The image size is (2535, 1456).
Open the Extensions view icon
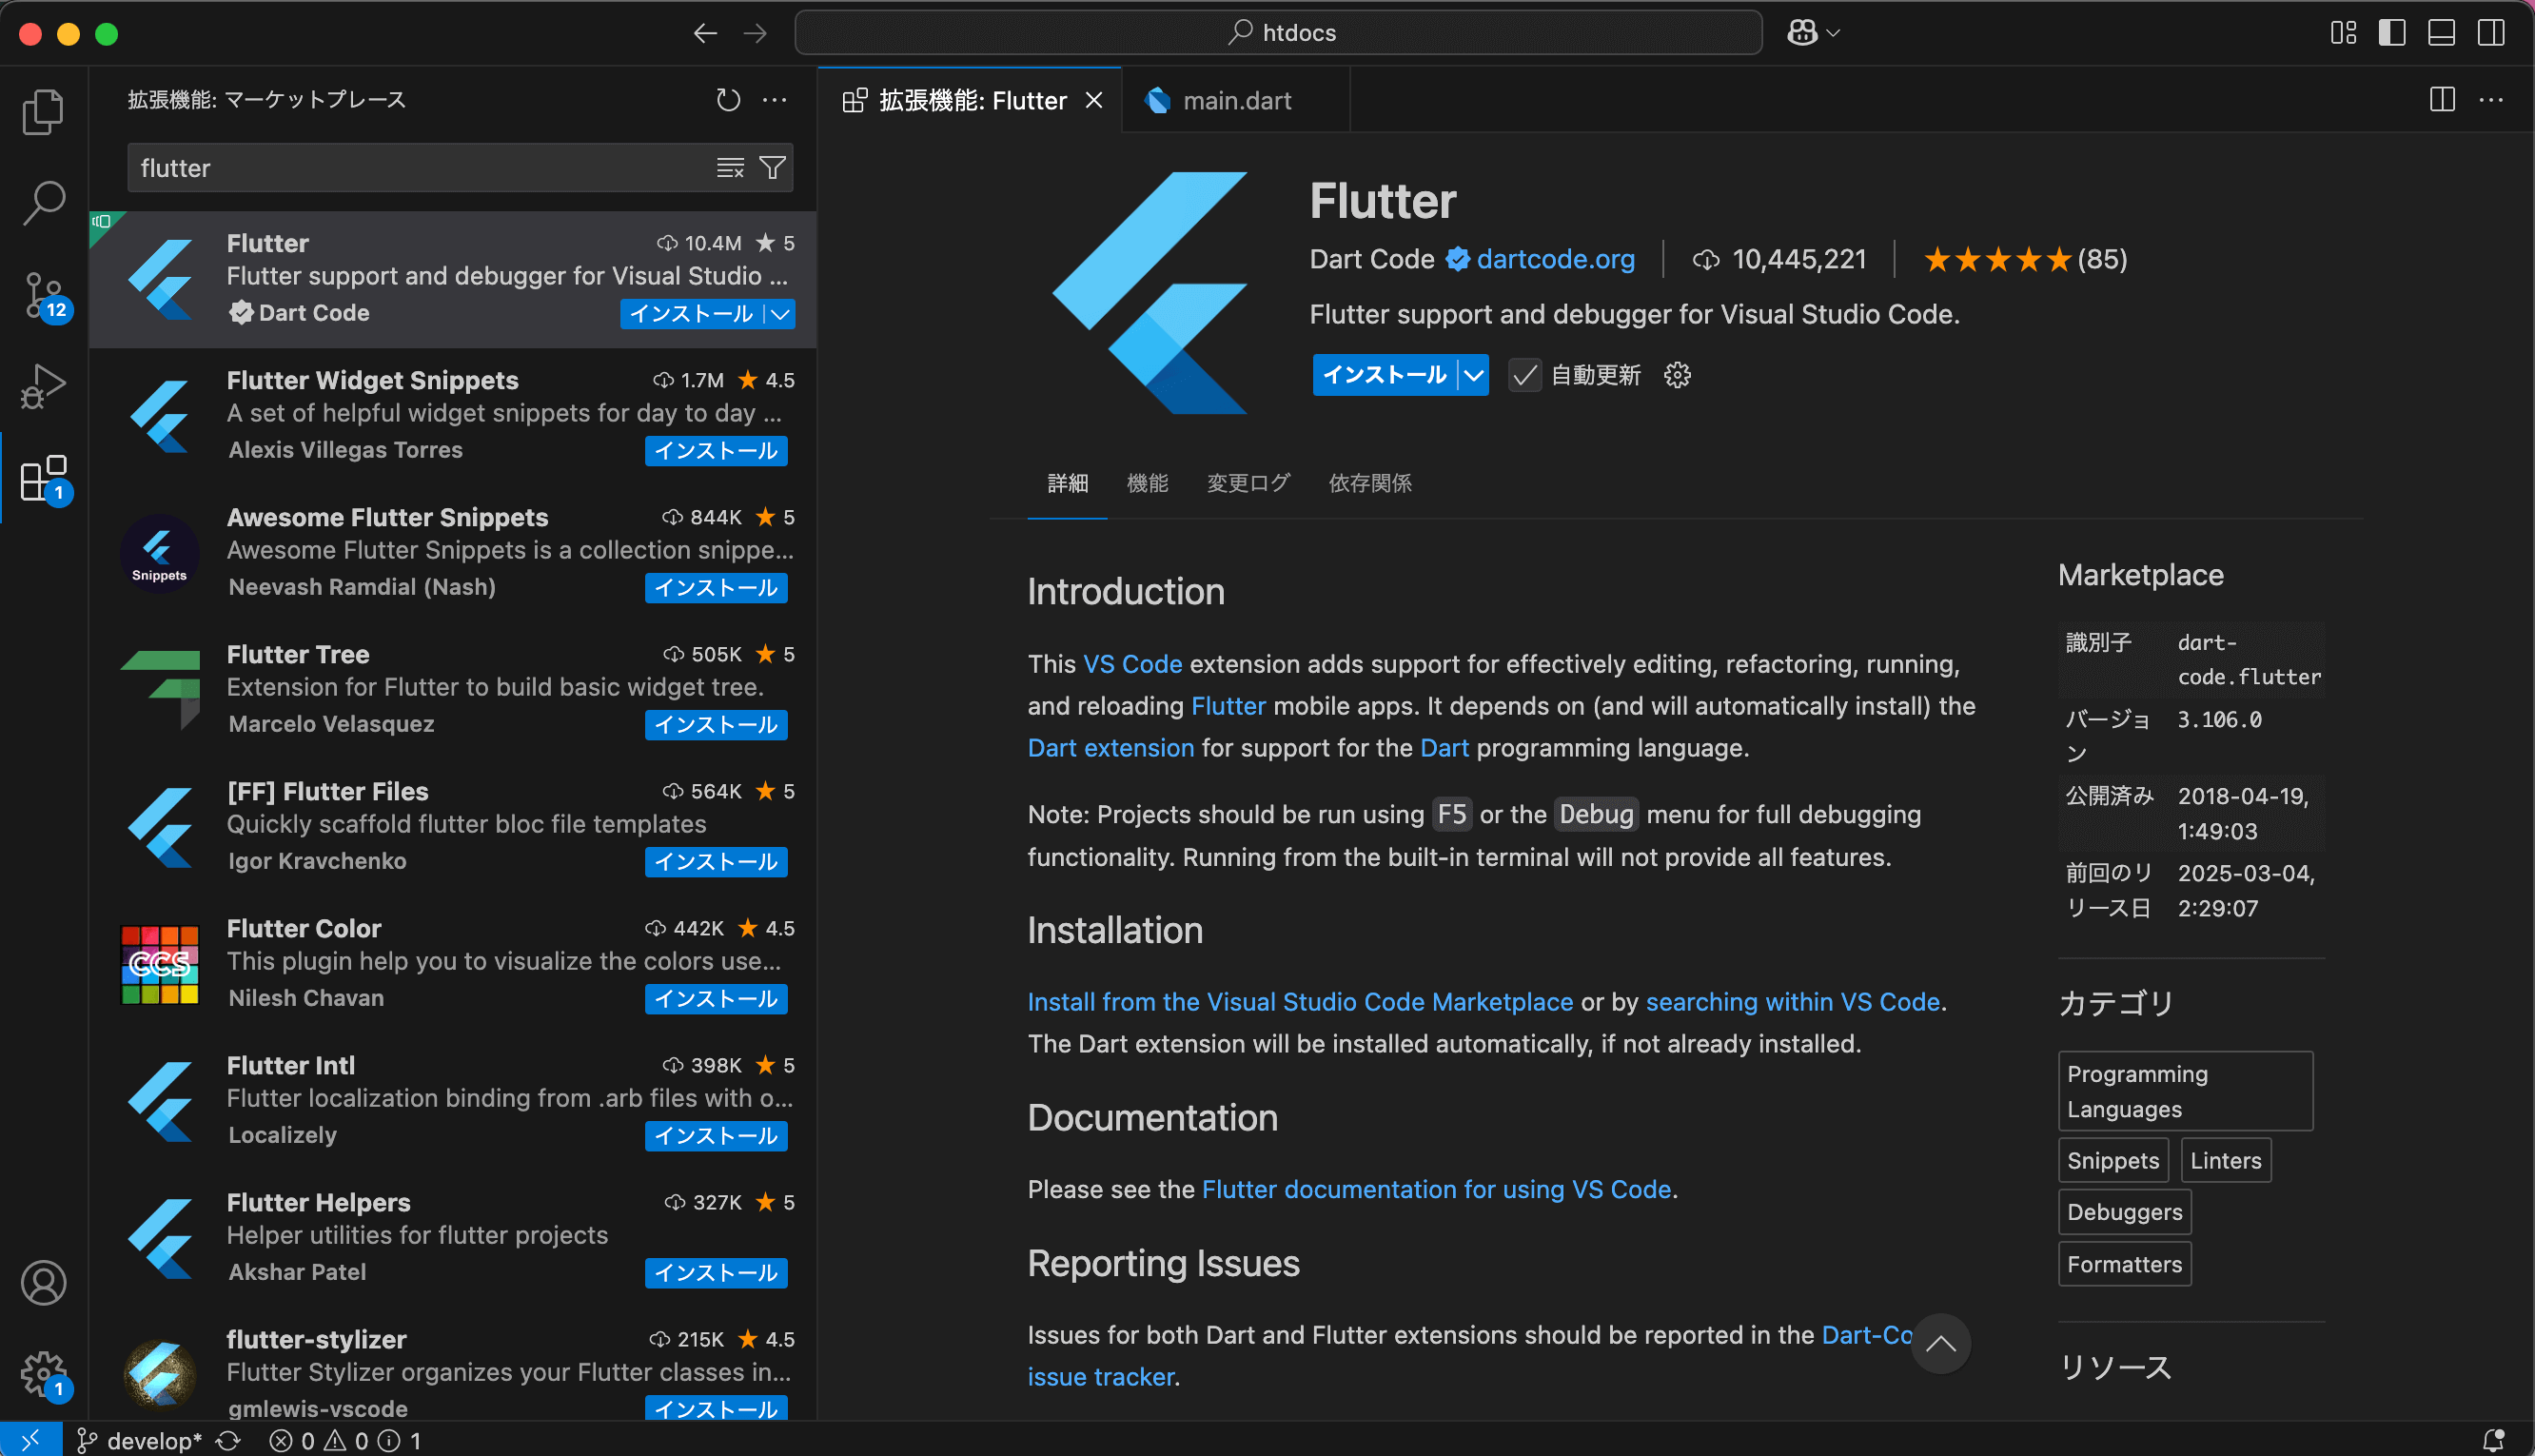(x=43, y=480)
